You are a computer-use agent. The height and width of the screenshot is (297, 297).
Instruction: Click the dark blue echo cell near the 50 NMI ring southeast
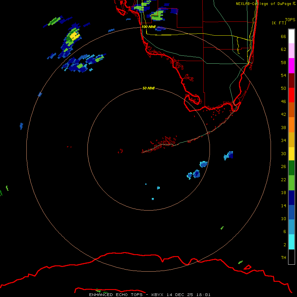pos(197,174)
